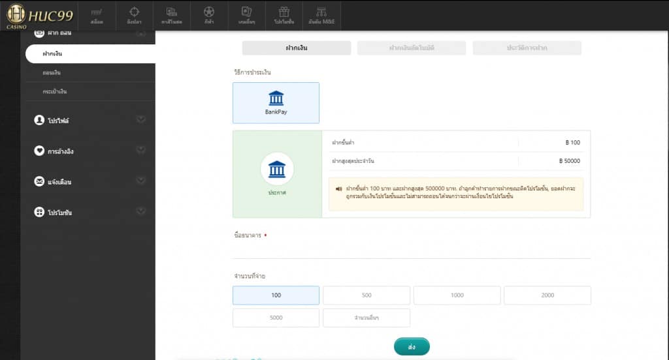Viewport: 669px width, 360px height.
Task: Click the green ส่ง submit button
Action: point(412,347)
